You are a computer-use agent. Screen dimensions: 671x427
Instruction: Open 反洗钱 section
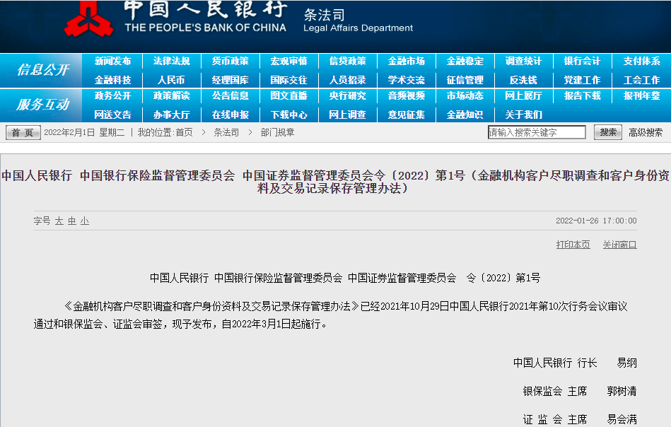[x=523, y=80]
